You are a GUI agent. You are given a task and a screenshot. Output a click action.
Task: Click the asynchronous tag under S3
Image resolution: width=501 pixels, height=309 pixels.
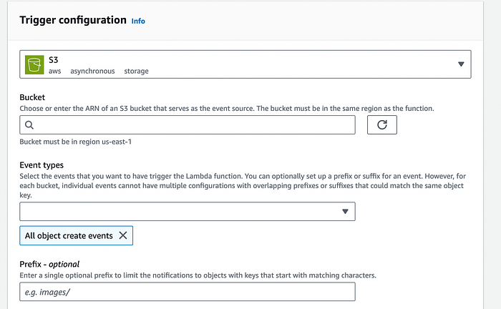click(x=92, y=71)
